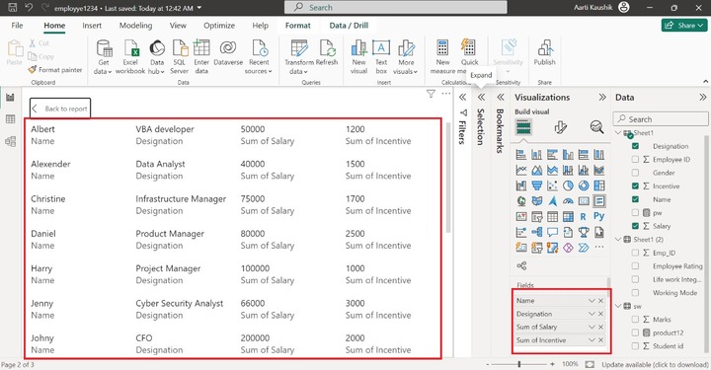Save the file with the floppy icon

(x=13, y=7)
